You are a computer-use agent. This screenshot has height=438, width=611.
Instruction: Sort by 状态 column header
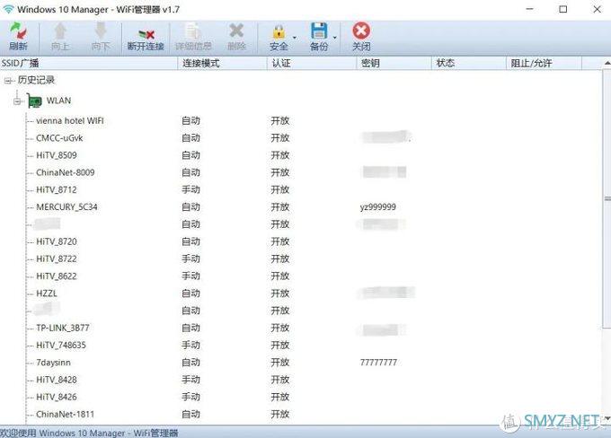pos(469,63)
